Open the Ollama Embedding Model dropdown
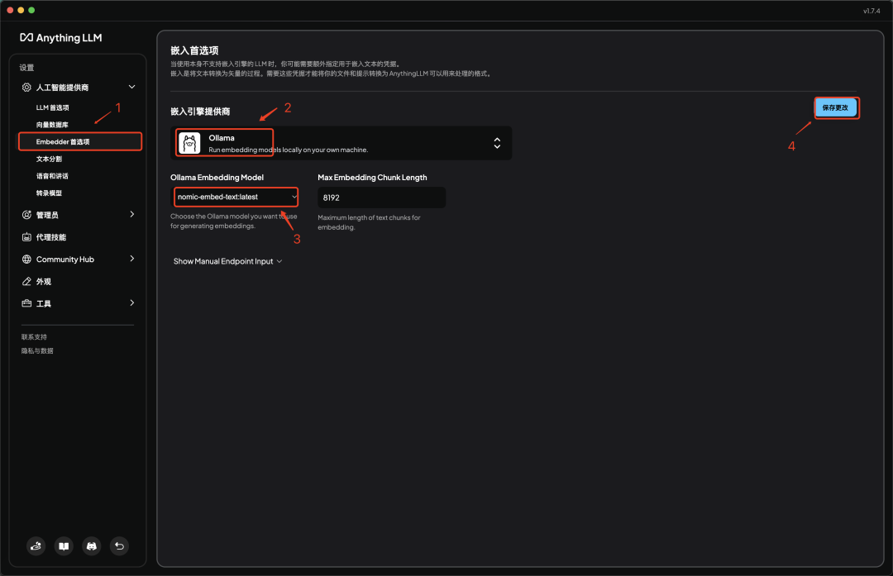Viewport: 893px width, 576px height. 236,197
